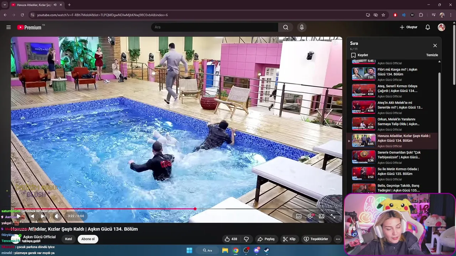Toggle subtitles in the player
The image size is (456, 256).
(x=299, y=216)
